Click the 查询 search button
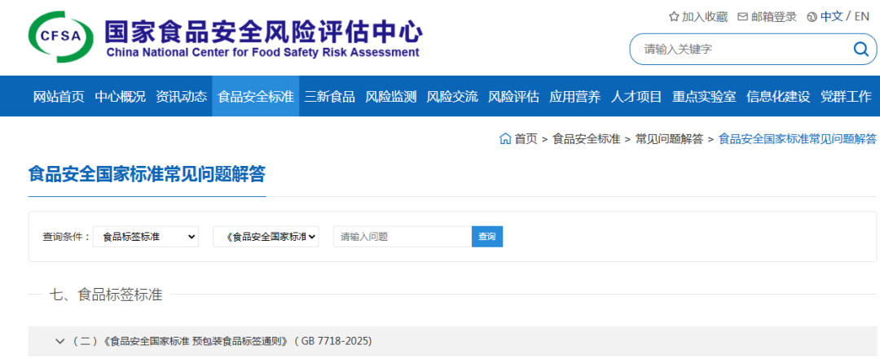This screenshot has height=358, width=880. (x=487, y=237)
